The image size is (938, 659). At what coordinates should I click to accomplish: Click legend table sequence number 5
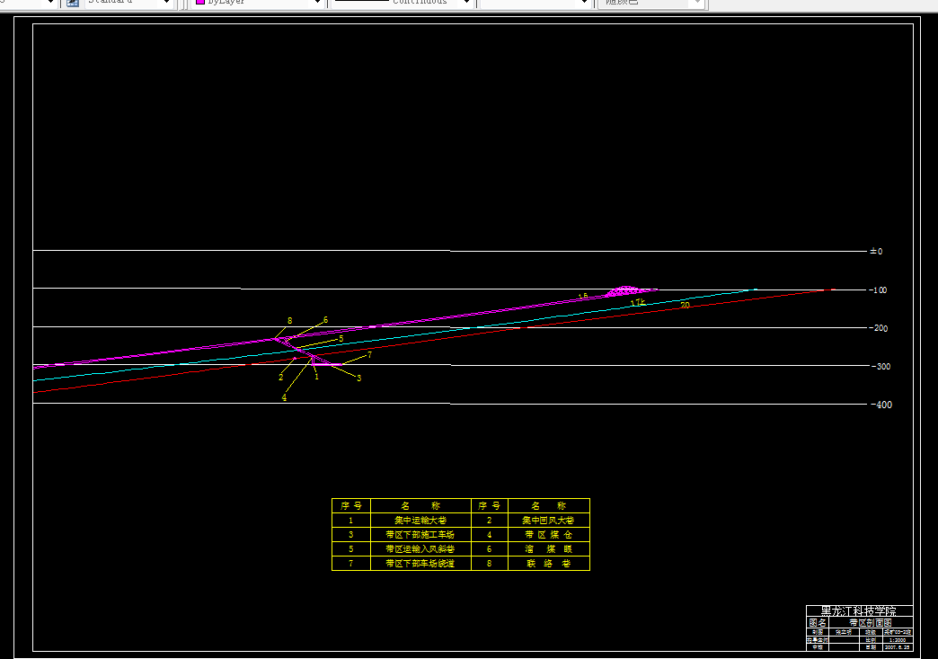click(x=351, y=549)
